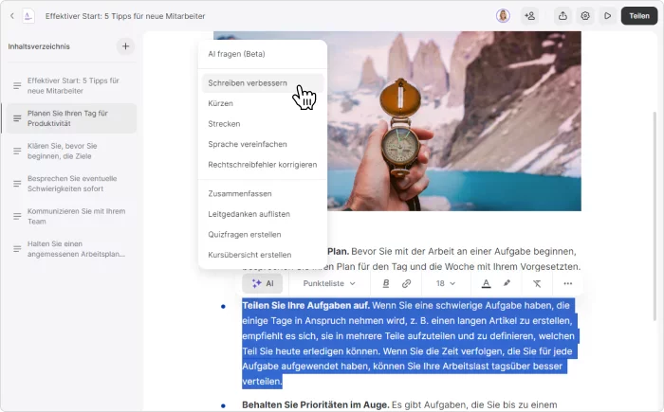Click the AI sparkle toolbar button
This screenshot has width=664, height=412.
click(263, 283)
